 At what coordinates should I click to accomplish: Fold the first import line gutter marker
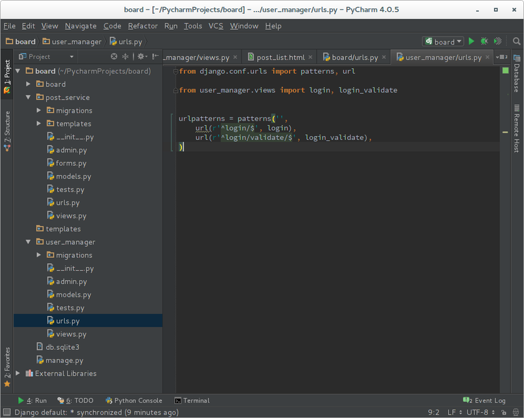[x=176, y=71]
